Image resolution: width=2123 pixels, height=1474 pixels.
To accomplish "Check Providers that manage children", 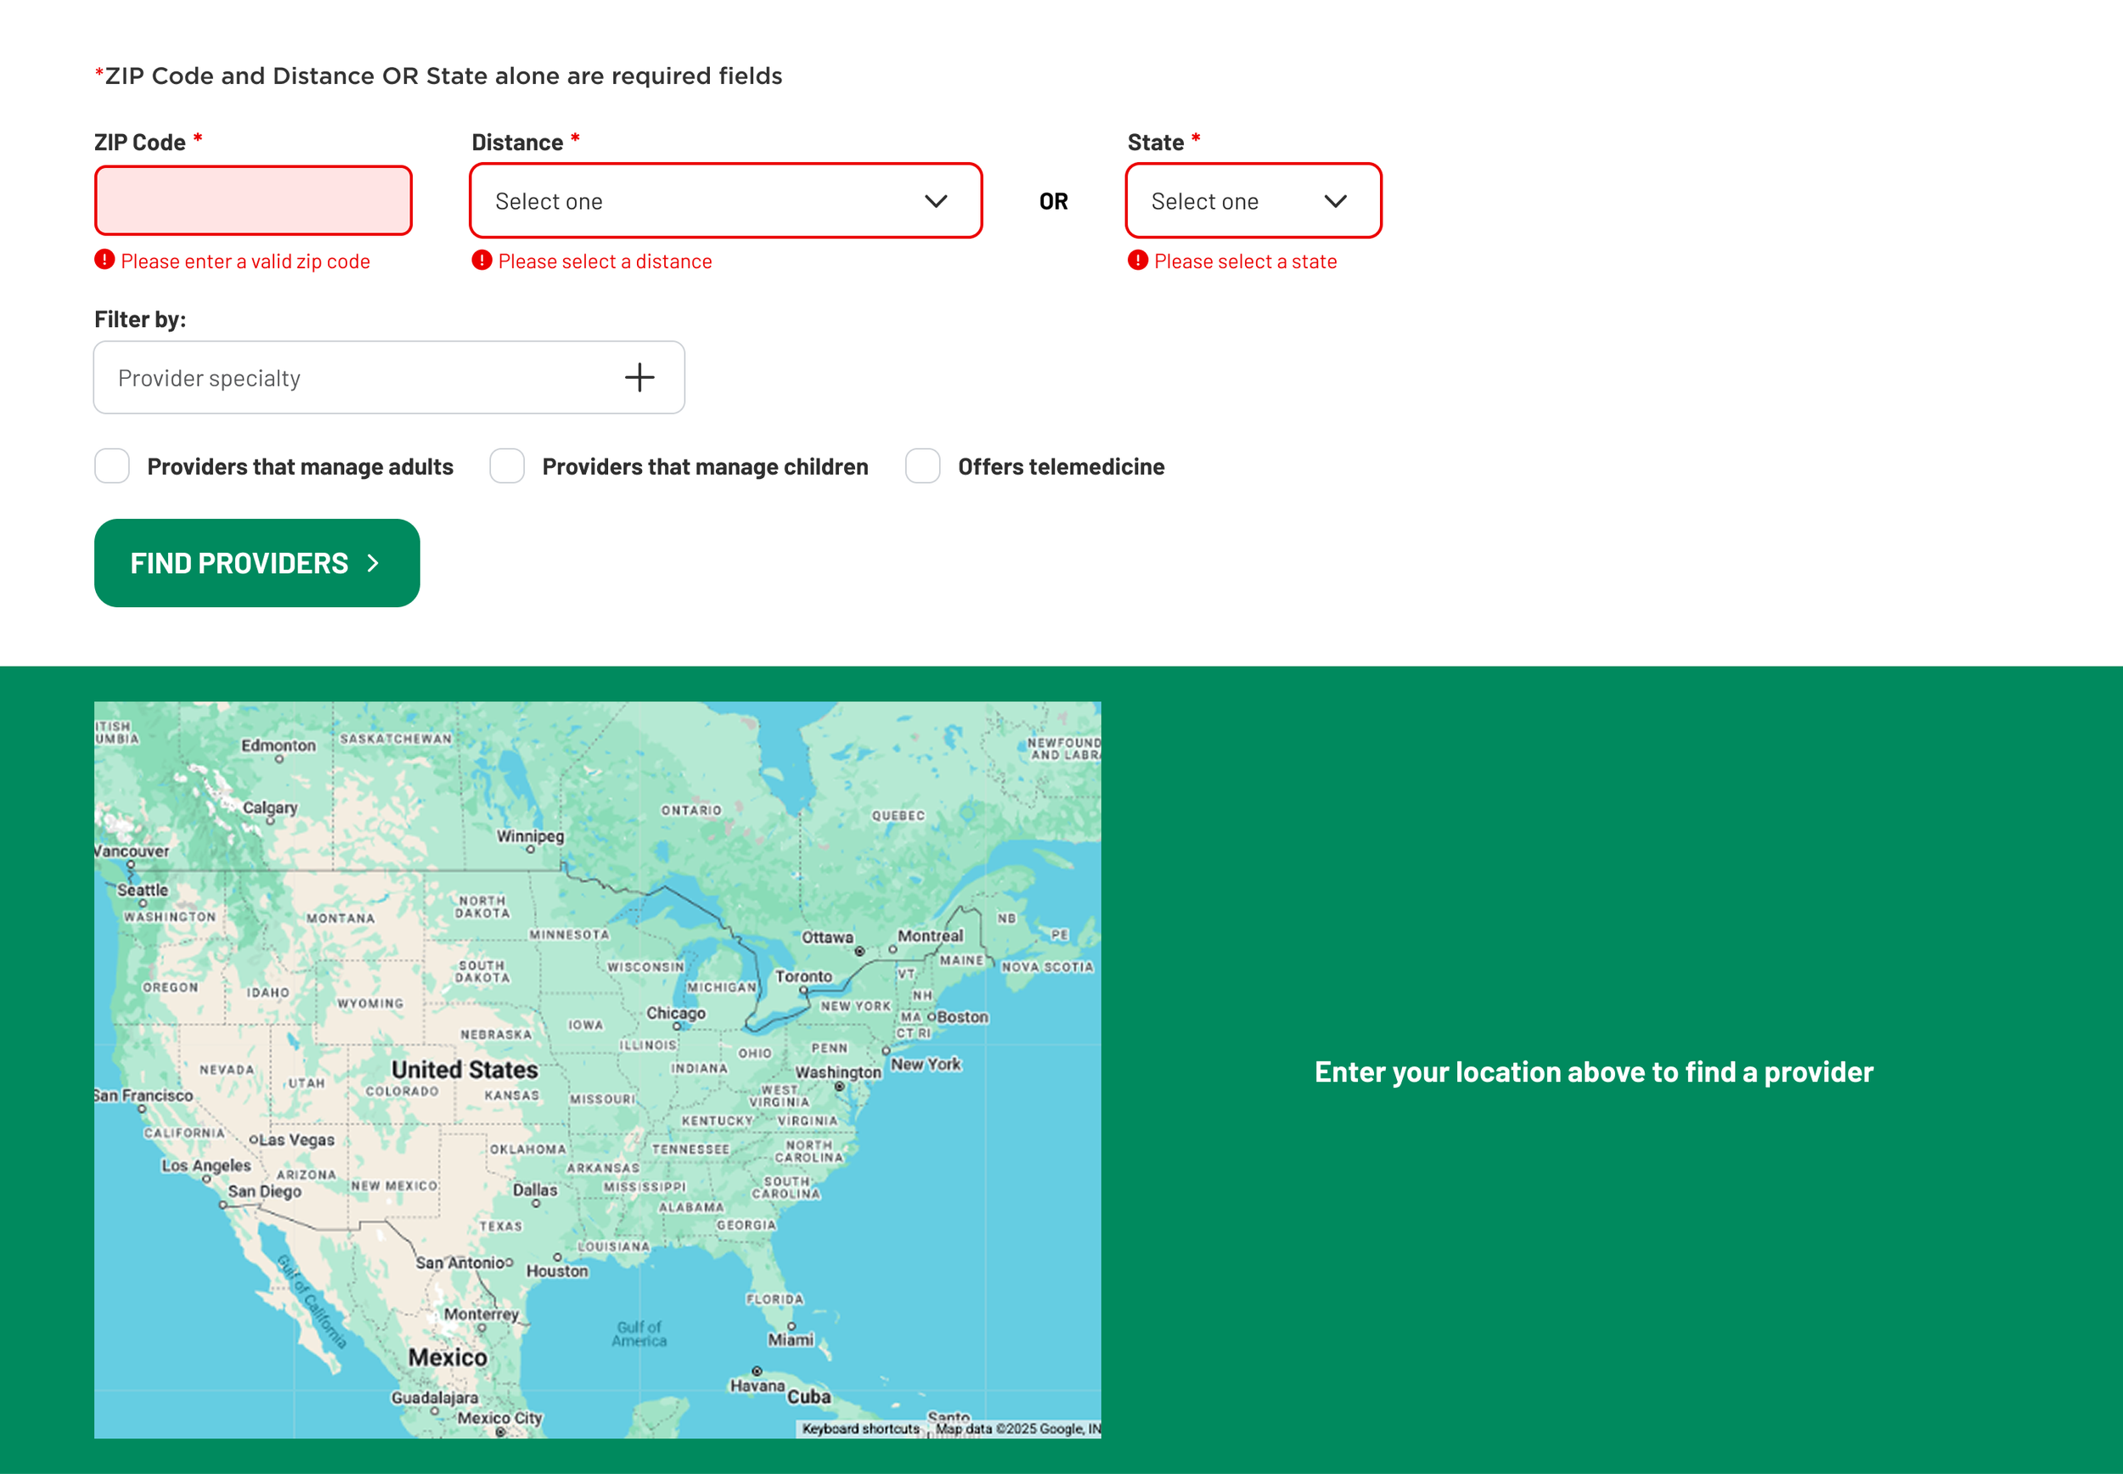I will 507,466.
